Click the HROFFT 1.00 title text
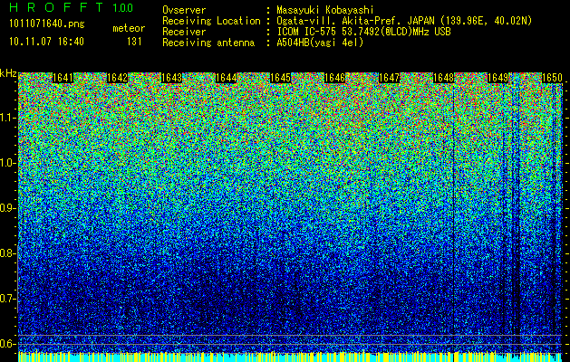 point(72,7)
